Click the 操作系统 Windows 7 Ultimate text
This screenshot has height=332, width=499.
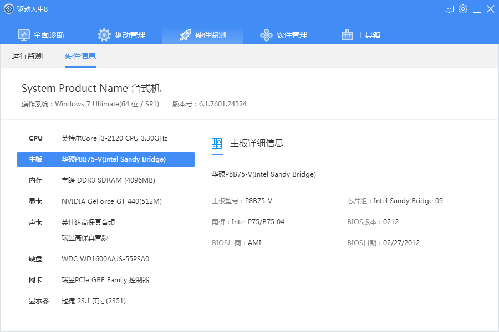[90, 104]
